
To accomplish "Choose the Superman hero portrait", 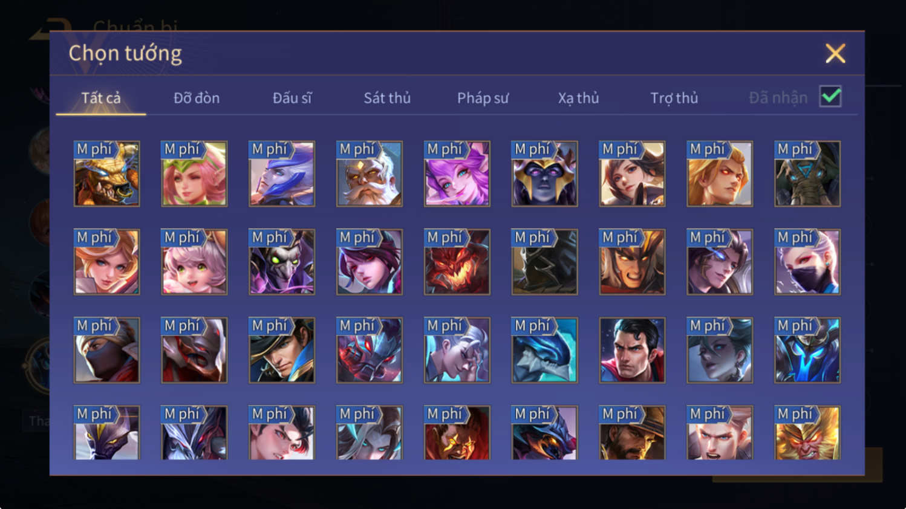I will point(632,351).
